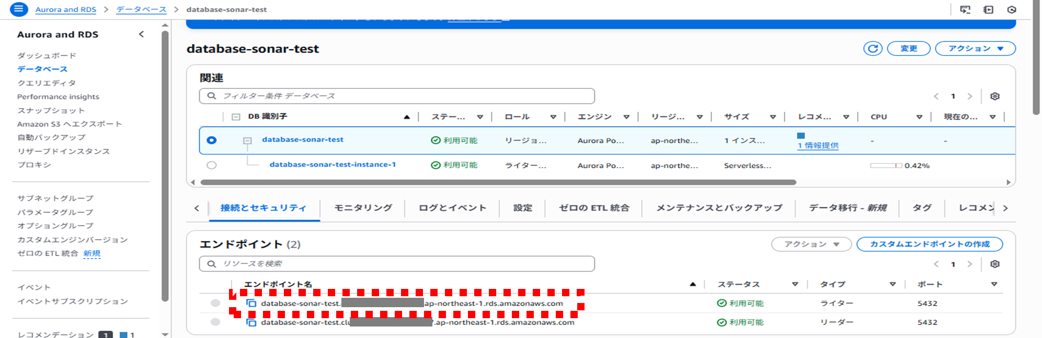Screen dimensions: 1042x338
Task: Open ダッシュボード in sidebar
Action: click(47, 55)
